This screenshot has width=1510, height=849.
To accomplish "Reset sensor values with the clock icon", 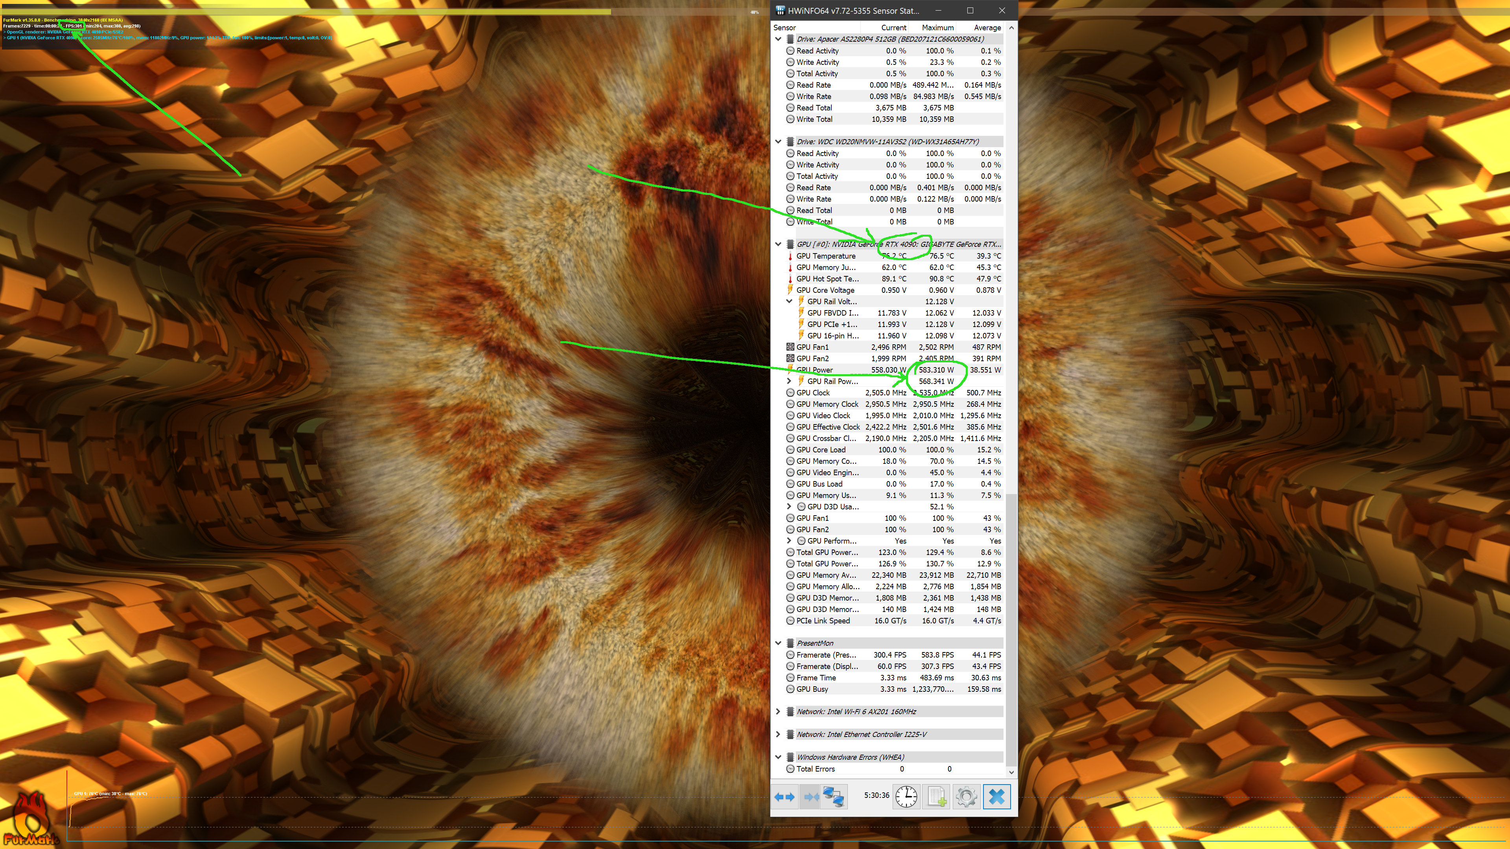I will 906,797.
